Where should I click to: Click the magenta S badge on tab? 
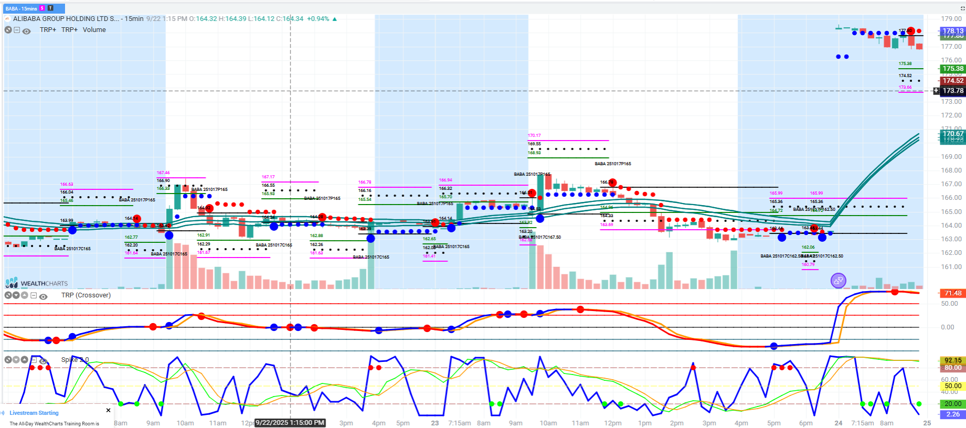pos(42,8)
